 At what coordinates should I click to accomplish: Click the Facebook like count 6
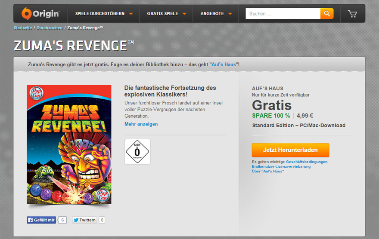pos(62,220)
